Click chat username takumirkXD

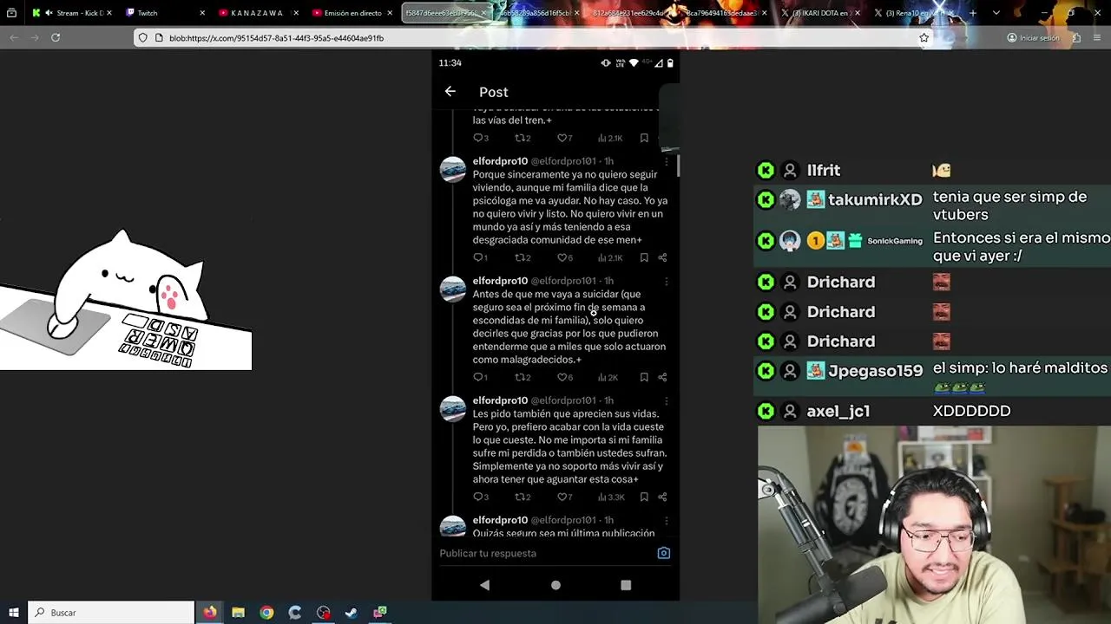[875, 199]
